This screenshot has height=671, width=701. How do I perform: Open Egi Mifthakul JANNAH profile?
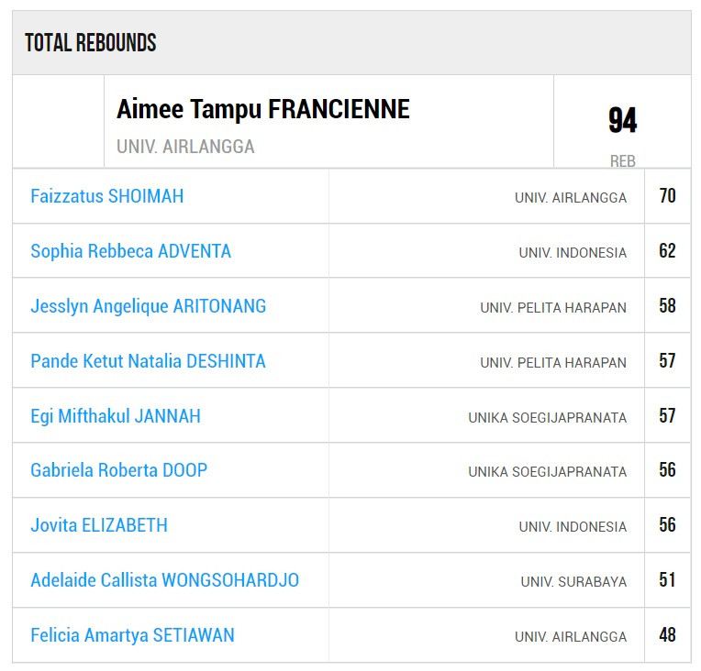(115, 416)
